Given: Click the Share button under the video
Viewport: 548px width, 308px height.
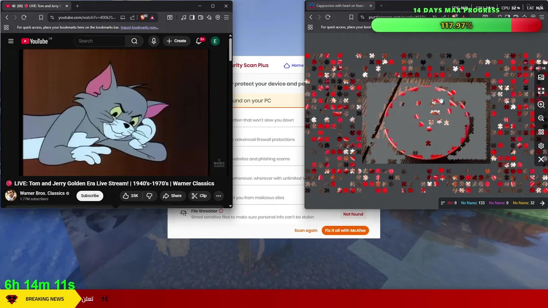Looking at the screenshot, I should click(x=172, y=196).
